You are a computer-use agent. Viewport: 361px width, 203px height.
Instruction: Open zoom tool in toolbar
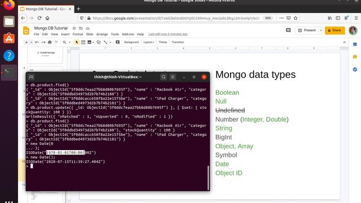coord(65,42)
